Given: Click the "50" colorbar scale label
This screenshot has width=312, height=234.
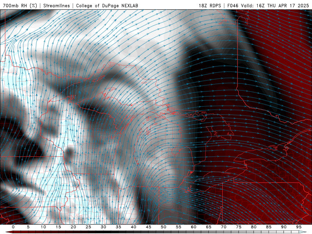Looking at the screenshot, I should (x=163, y=227).
